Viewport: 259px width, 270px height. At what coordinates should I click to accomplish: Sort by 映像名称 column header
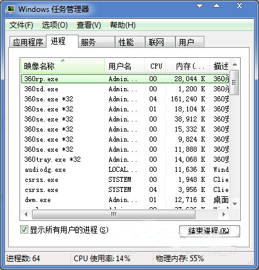coord(63,66)
